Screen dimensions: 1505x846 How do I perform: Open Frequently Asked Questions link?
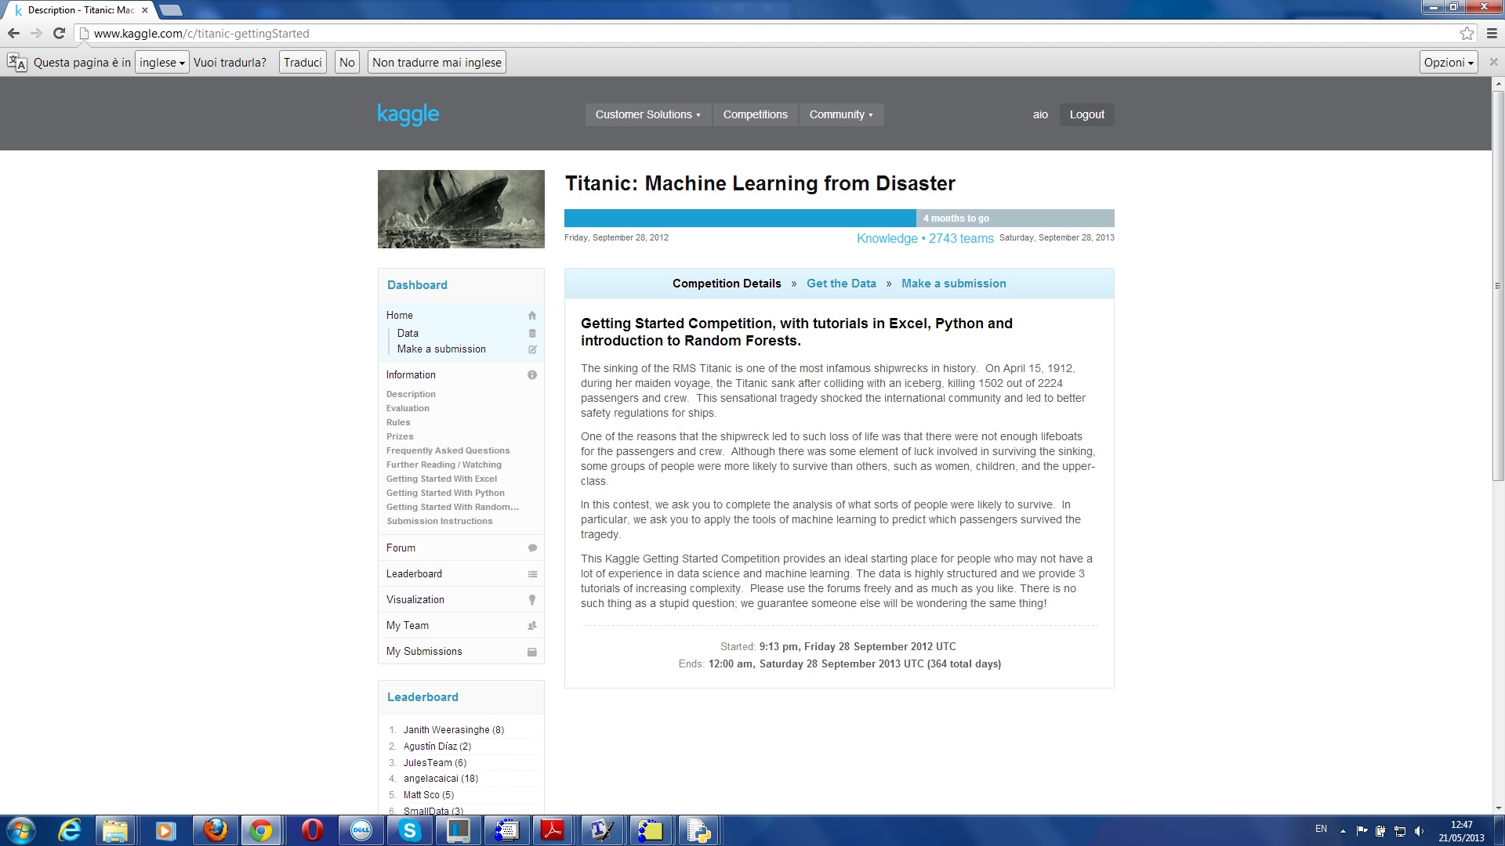pyautogui.click(x=448, y=450)
